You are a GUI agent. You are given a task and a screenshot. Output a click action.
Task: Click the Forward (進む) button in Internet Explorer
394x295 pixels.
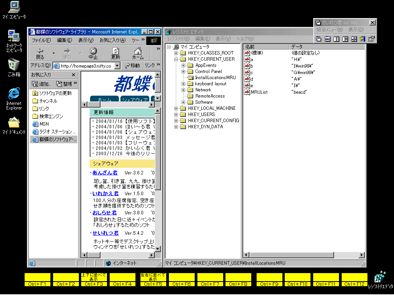click(67, 53)
